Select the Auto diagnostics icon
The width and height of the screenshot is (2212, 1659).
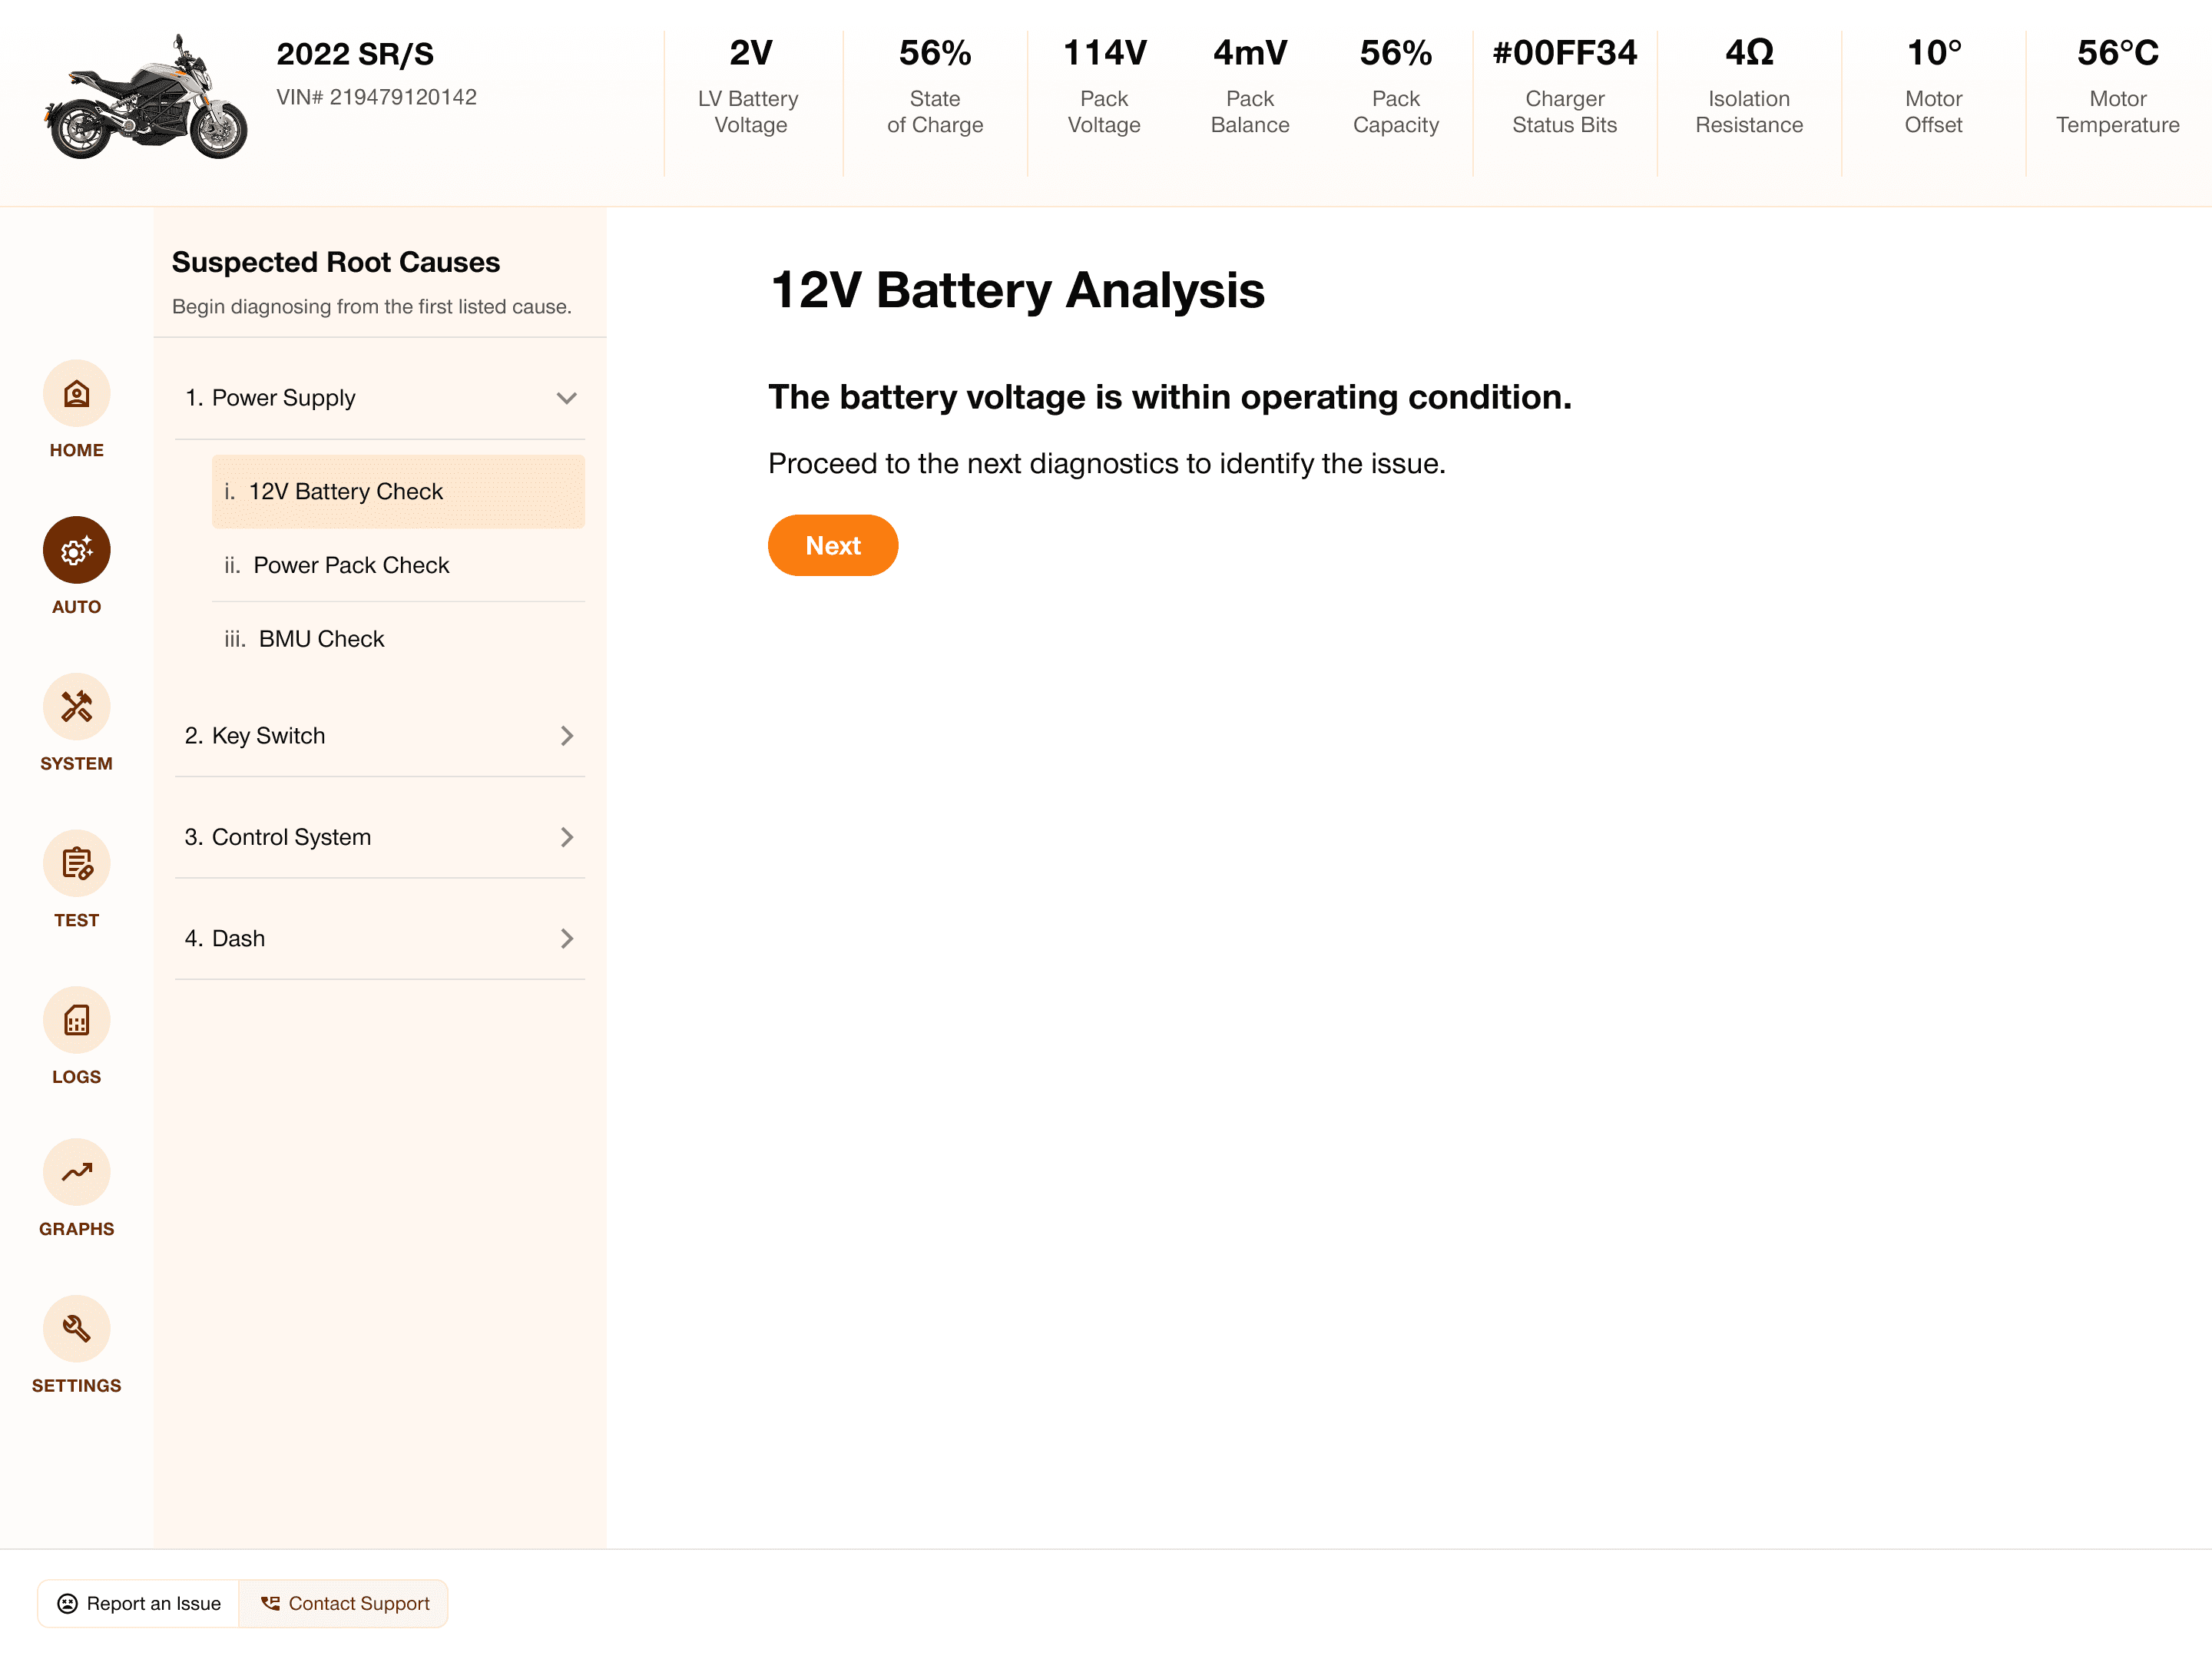pos(76,550)
